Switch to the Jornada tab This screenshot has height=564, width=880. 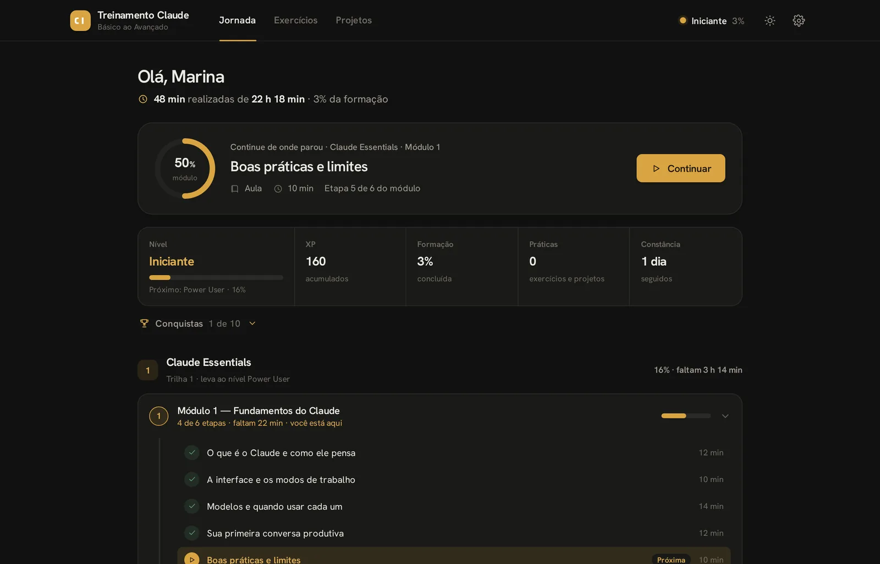click(x=238, y=20)
